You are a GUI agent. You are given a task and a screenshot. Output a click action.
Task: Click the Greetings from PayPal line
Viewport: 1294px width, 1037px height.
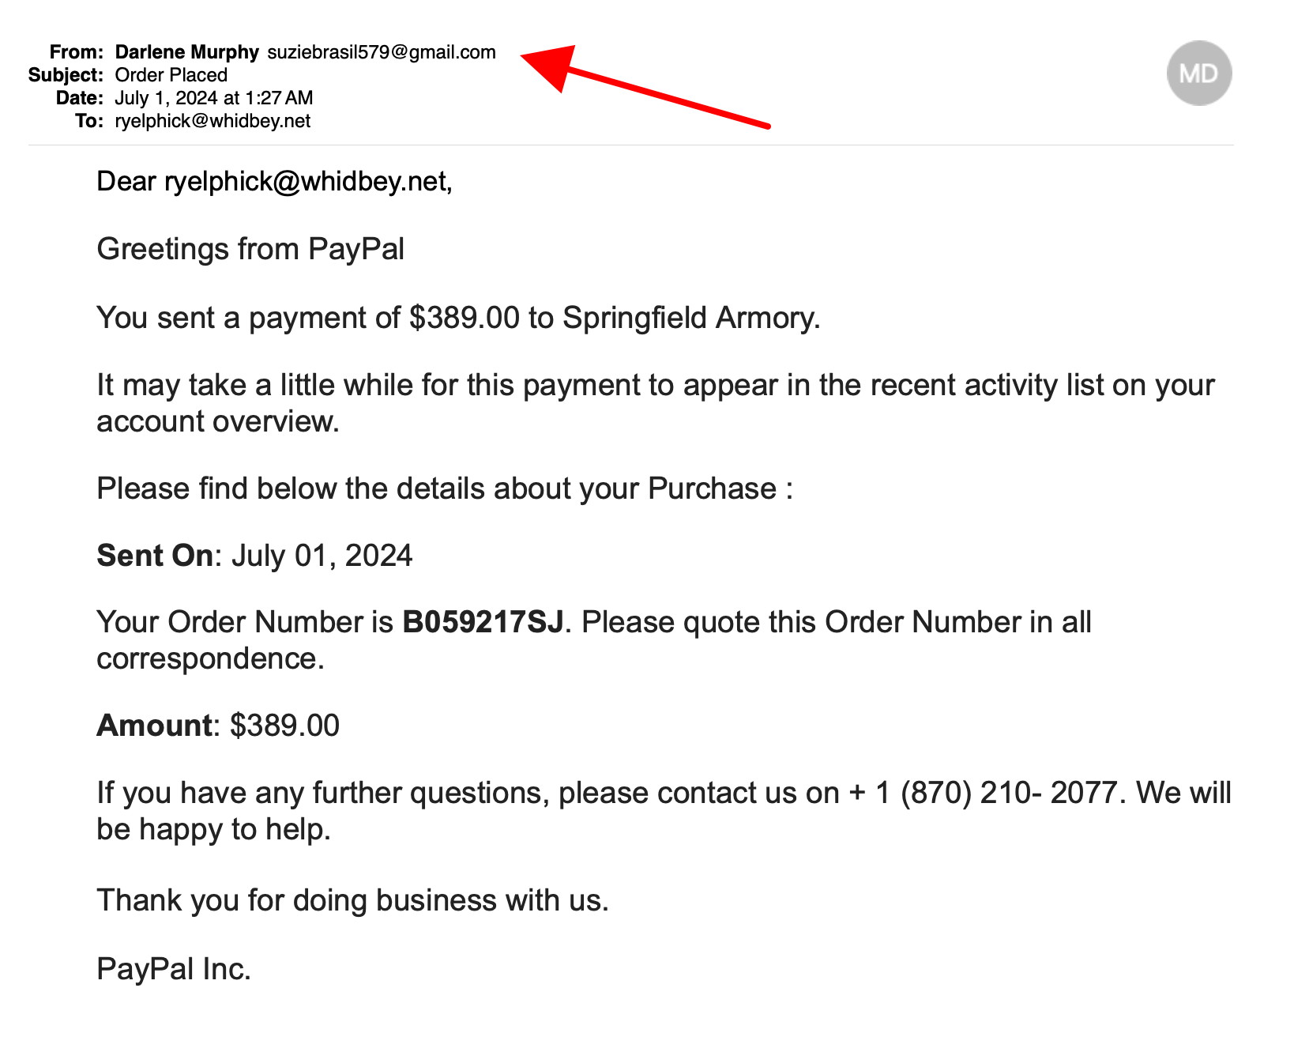[250, 249]
